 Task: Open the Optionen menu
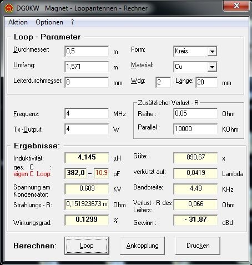coord(49,22)
